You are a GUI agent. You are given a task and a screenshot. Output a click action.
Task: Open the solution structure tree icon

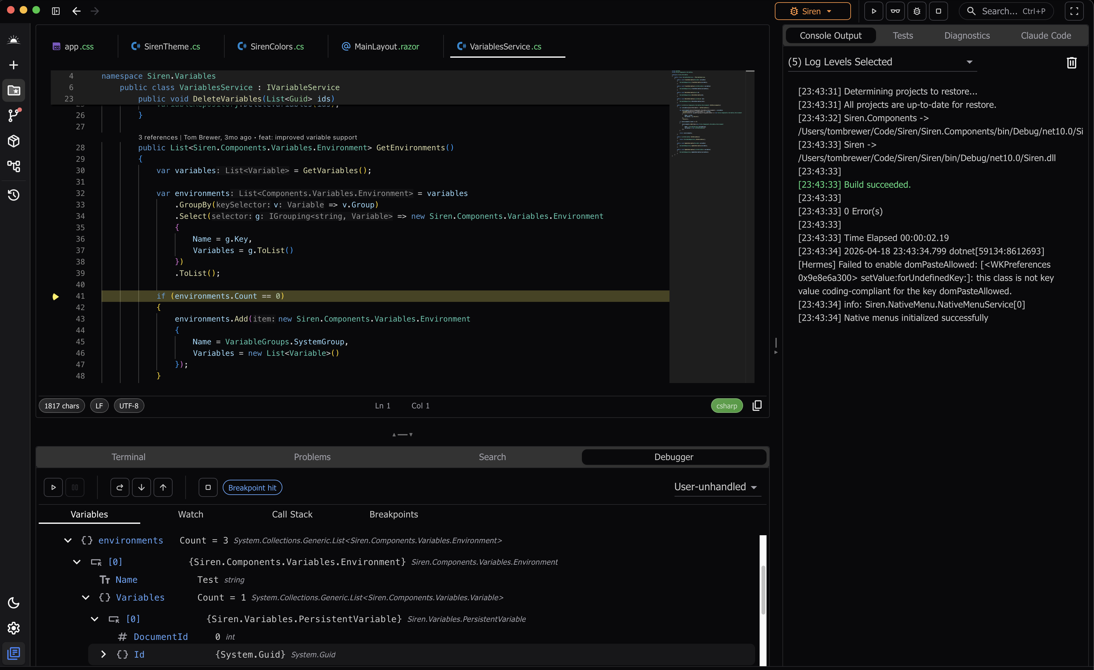pos(14,166)
